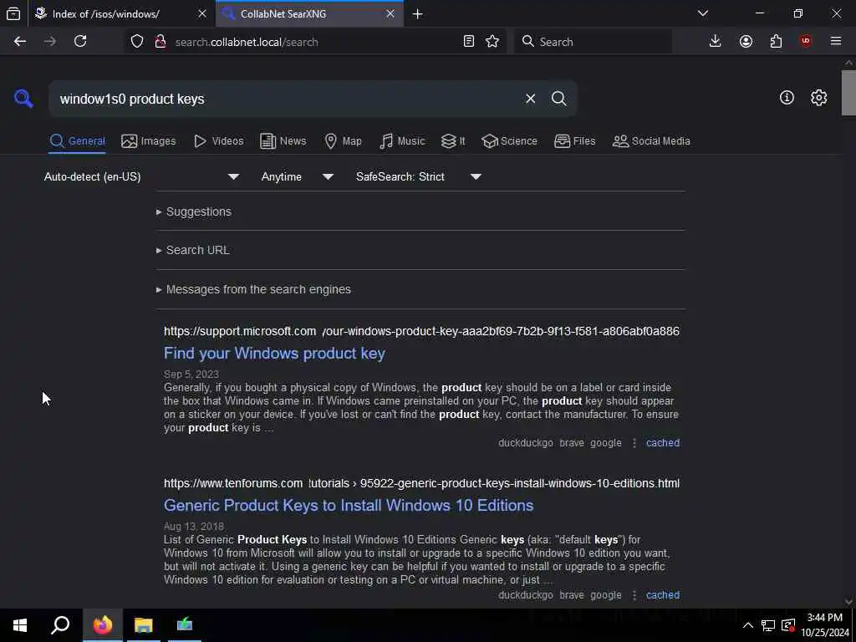Open the Anytime time range dropdown
The image size is (856, 642).
tap(298, 177)
